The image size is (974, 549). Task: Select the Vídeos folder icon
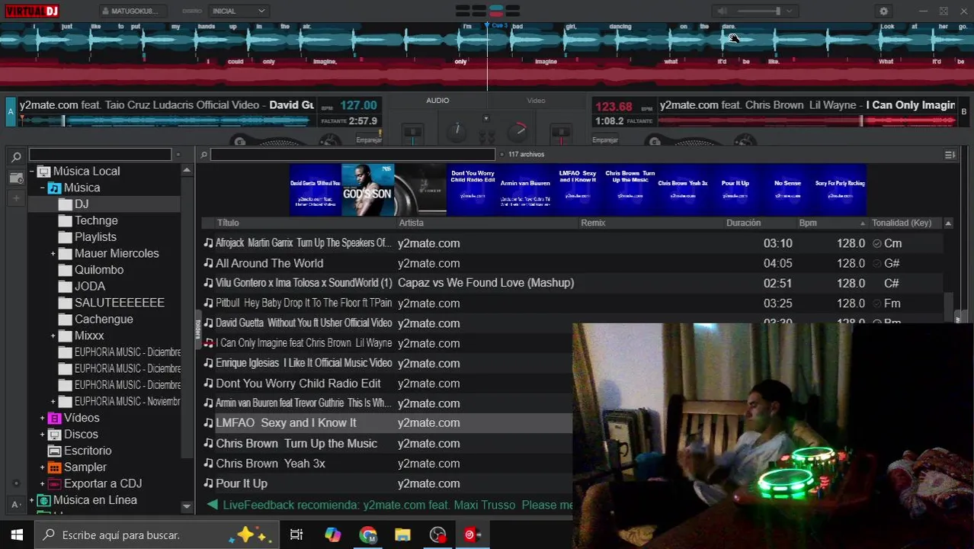pyautogui.click(x=54, y=418)
